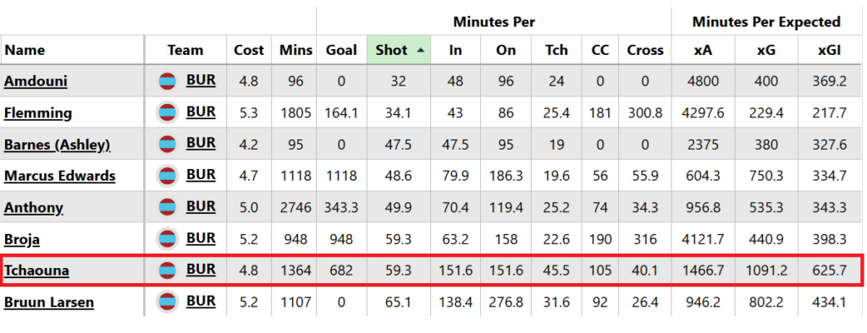Sort table by Goal column header
867x333 pixels.
pos(341,50)
